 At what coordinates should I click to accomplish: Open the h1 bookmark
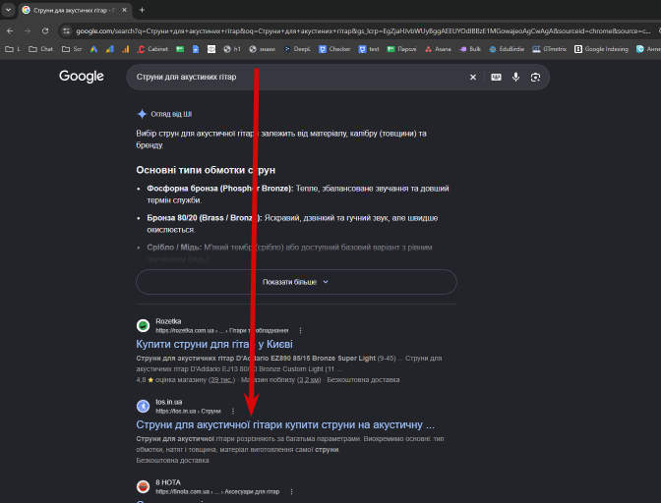[x=232, y=49]
